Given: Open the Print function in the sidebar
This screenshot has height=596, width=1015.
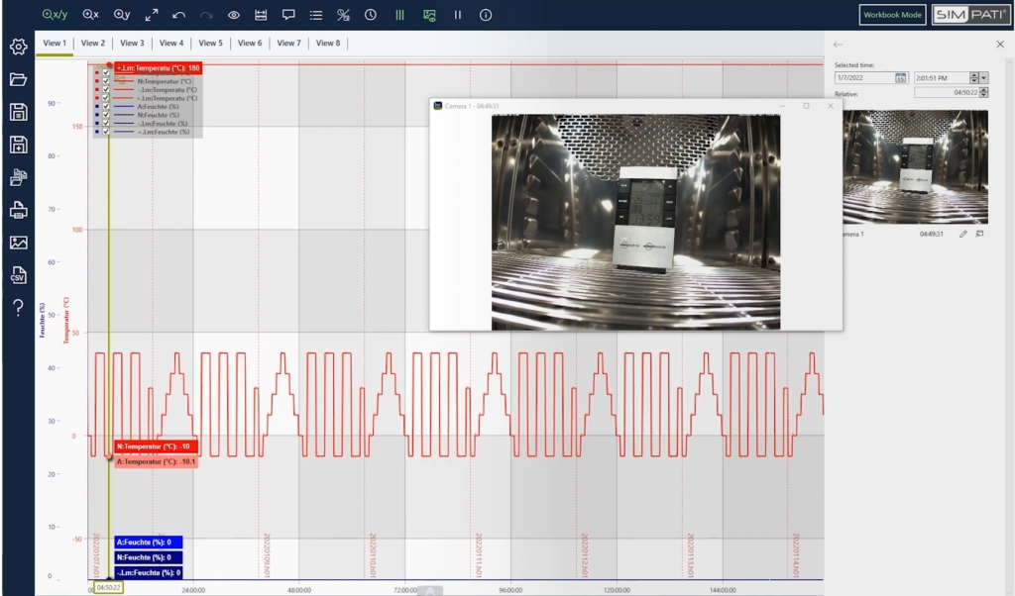Looking at the screenshot, I should click(18, 210).
